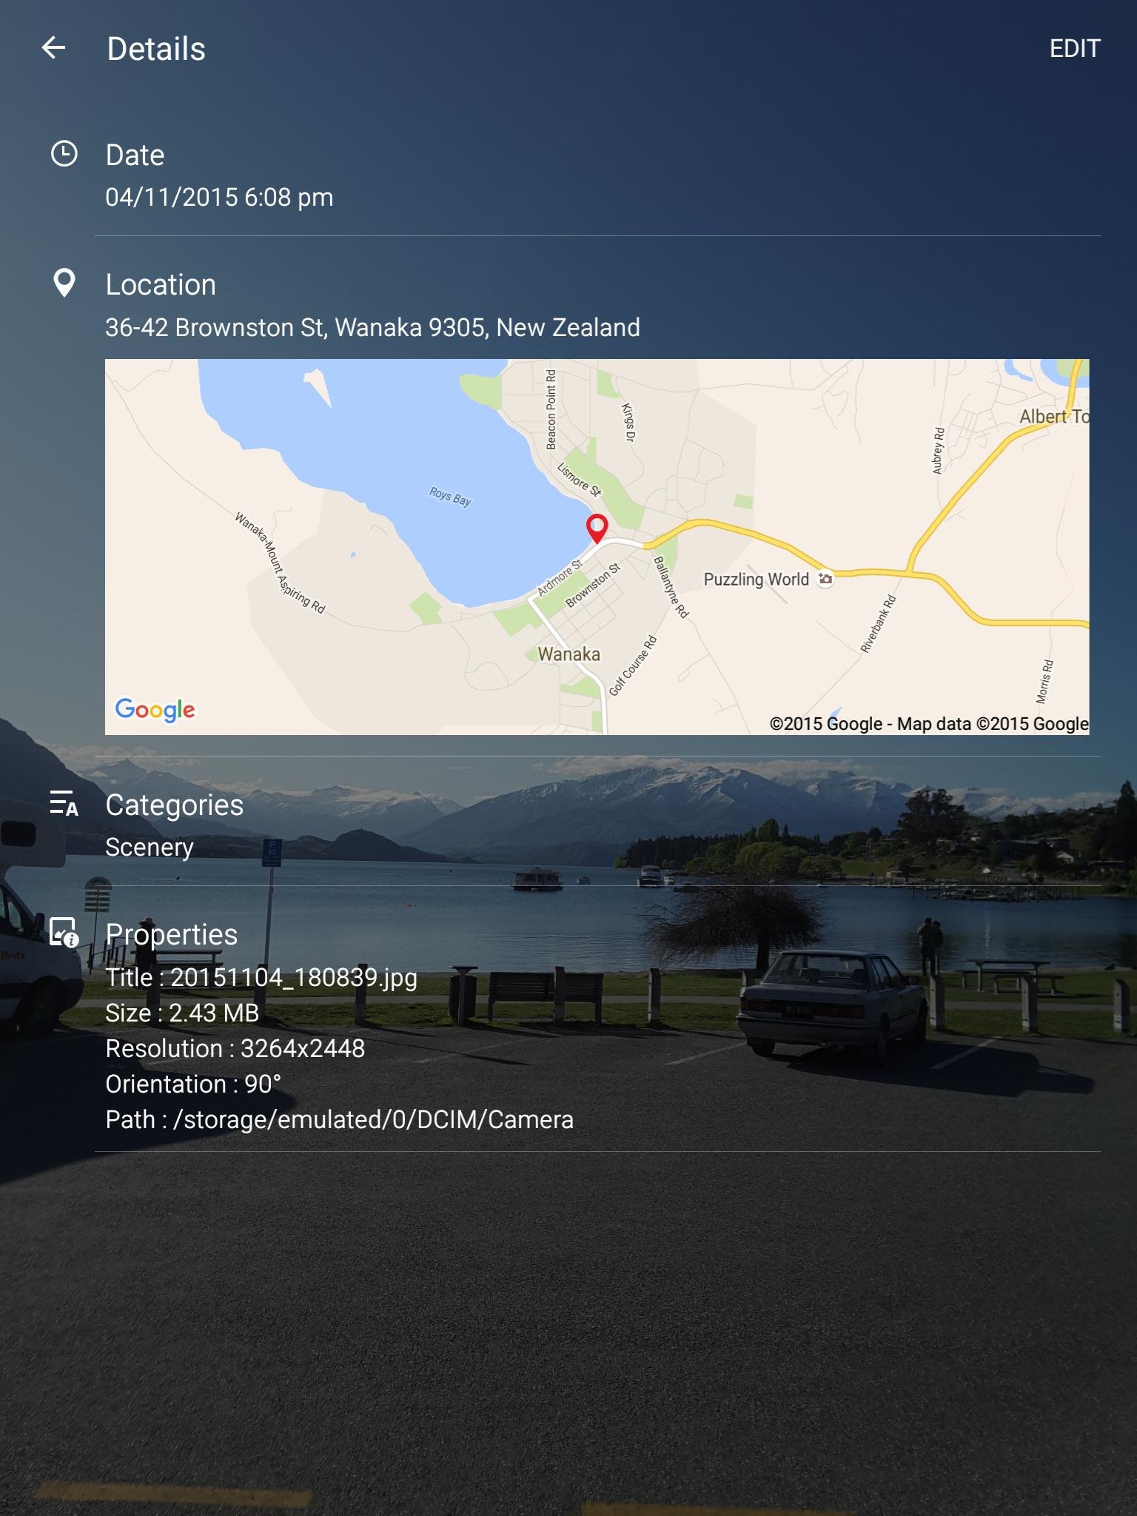Click the Title 20151104_180839.jpg line
The width and height of the screenshot is (1137, 1516).
(261, 977)
